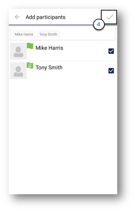Go back using the left arrow
The image size is (135, 212).
coord(17,17)
